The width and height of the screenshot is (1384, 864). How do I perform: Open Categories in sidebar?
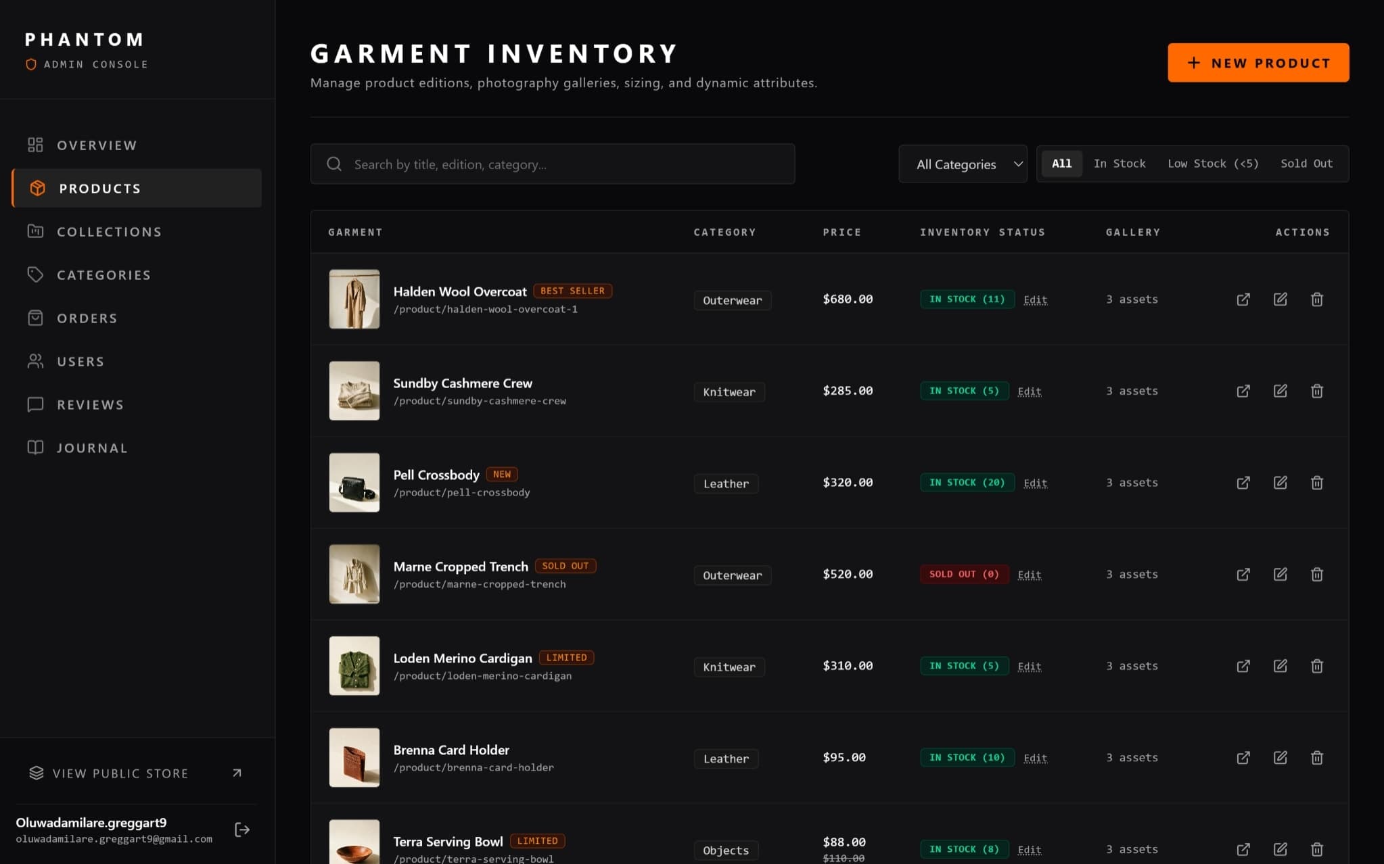pyautogui.click(x=137, y=275)
